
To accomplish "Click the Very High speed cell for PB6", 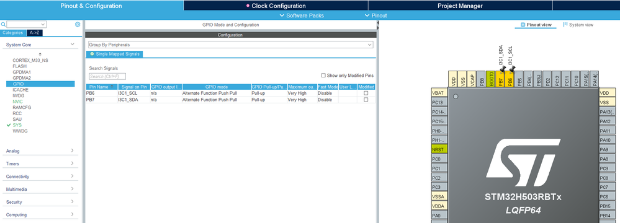I will click(x=302, y=93).
